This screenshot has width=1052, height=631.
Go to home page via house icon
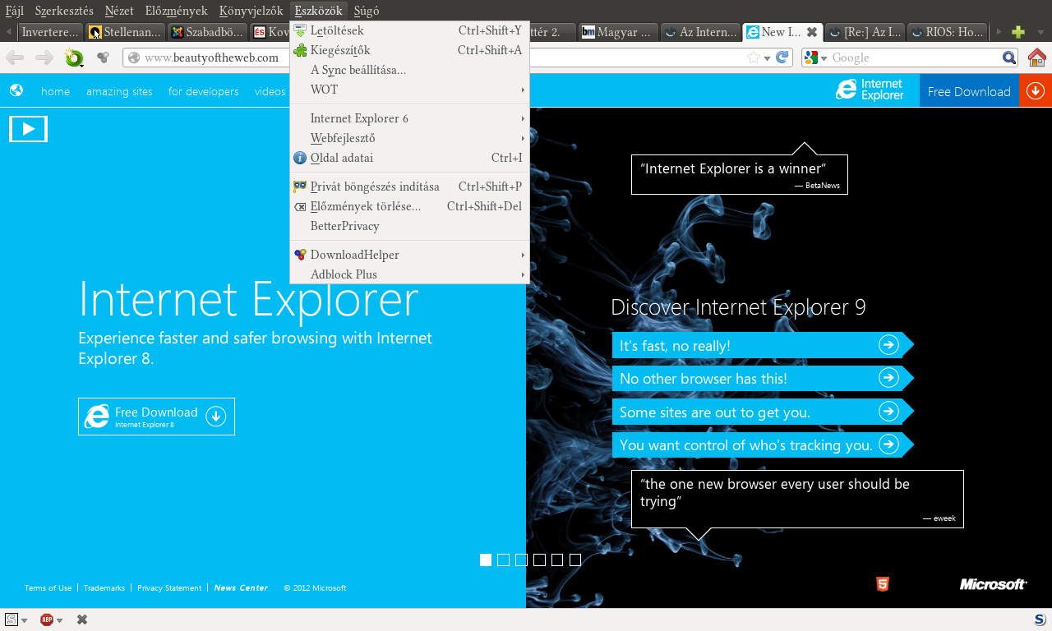[x=1037, y=58]
